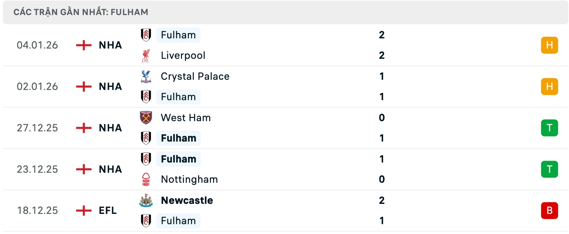Select the Newcastle United club badge

[146, 200]
